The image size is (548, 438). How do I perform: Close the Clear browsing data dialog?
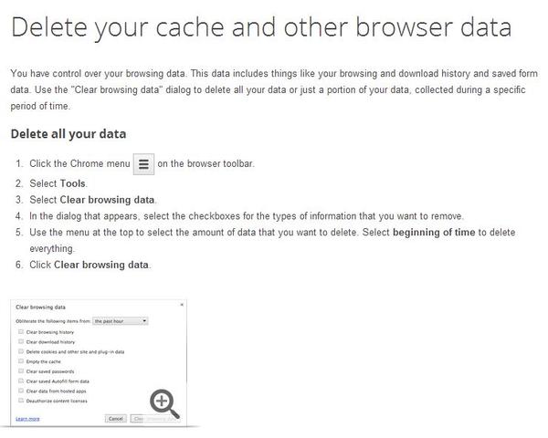[183, 304]
